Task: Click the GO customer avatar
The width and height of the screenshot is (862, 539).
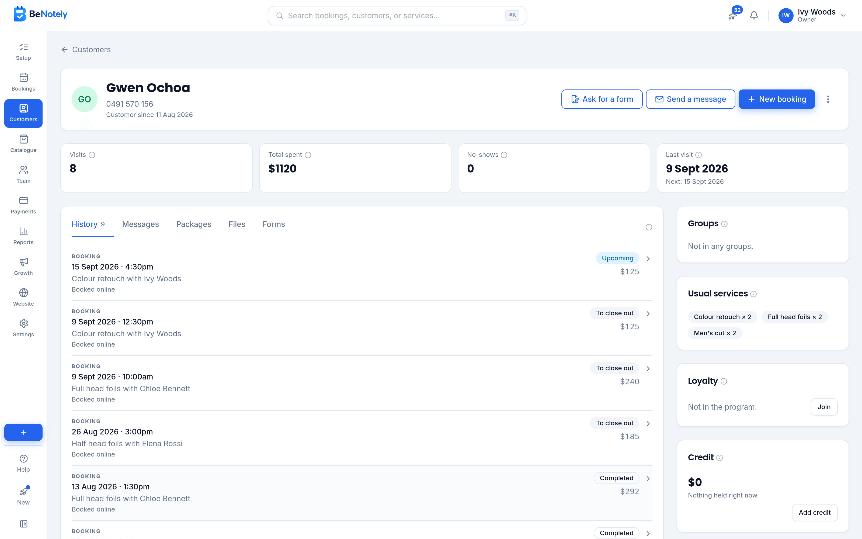Action: coord(84,99)
